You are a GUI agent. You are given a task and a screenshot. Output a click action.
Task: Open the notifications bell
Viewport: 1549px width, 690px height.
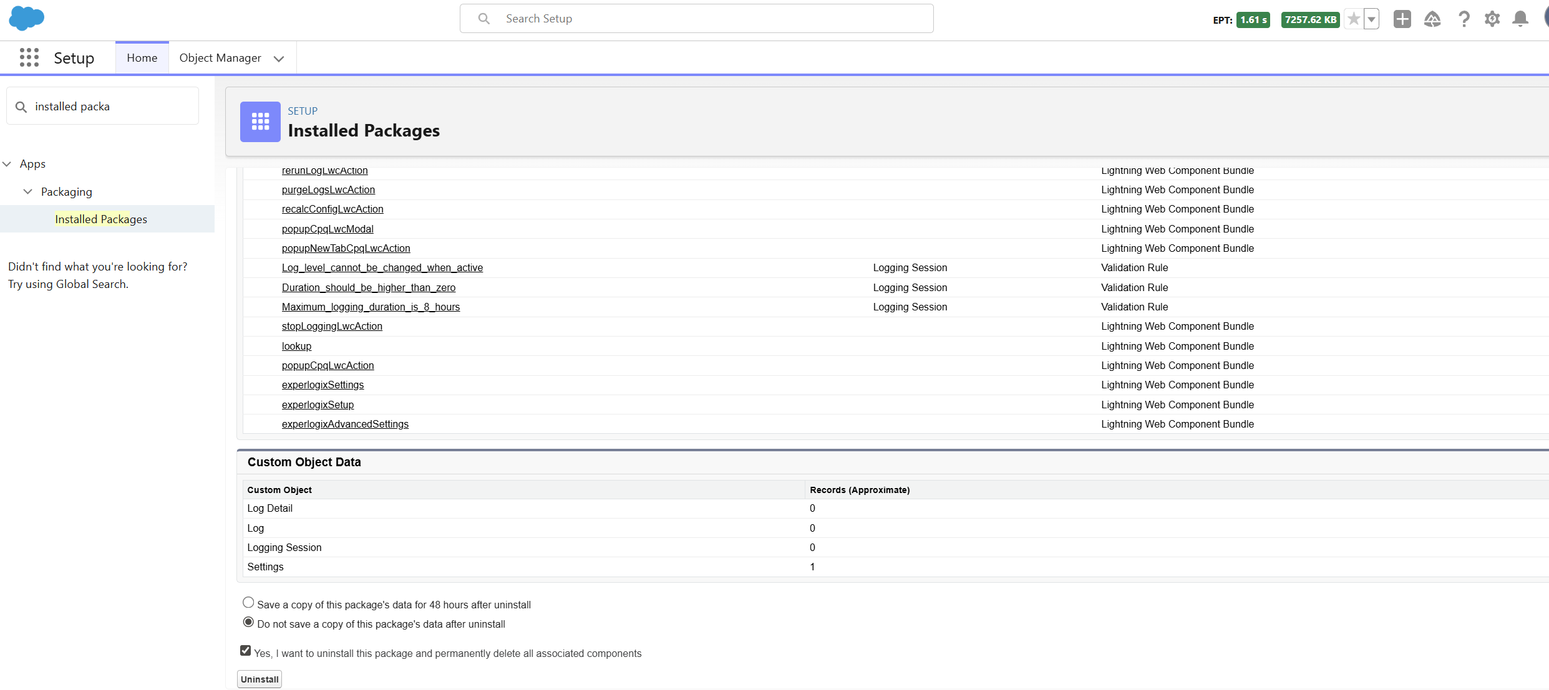(x=1520, y=19)
